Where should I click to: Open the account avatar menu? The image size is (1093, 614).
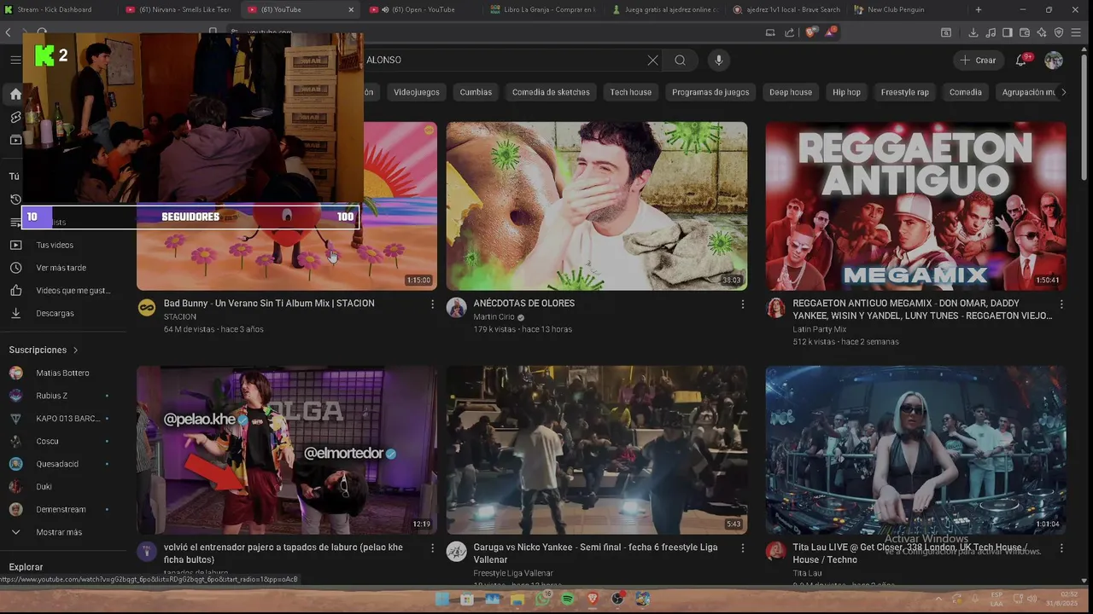tap(1054, 60)
